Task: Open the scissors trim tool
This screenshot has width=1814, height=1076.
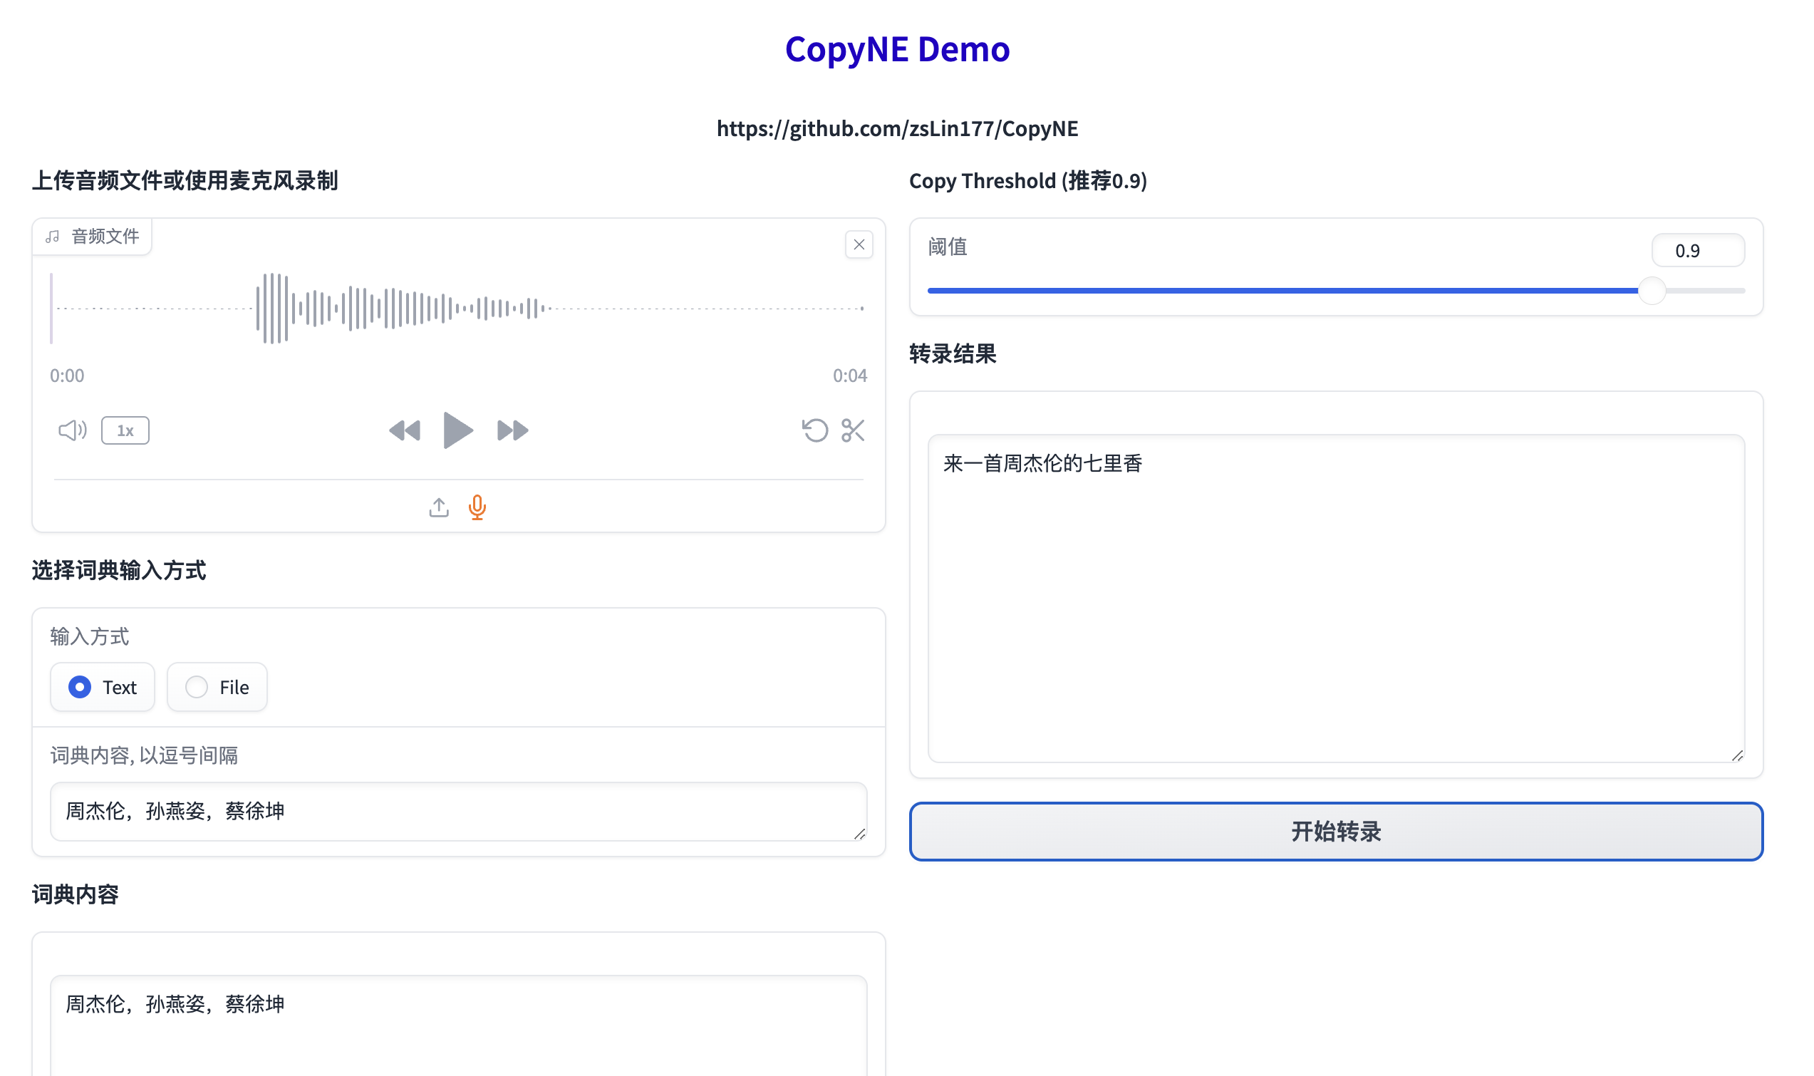Action: pyautogui.click(x=853, y=430)
